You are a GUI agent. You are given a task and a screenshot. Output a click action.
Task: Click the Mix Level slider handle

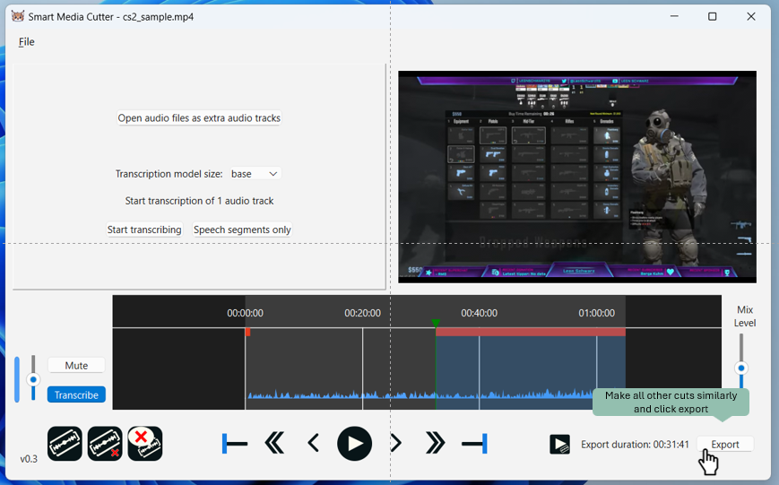[x=741, y=368]
